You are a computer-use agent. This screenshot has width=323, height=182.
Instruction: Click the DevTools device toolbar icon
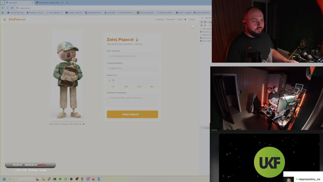tap(205, 22)
